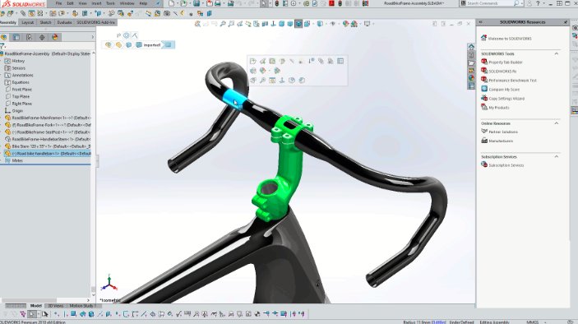Expand the feature manager tabs chevron
The height and width of the screenshot is (324, 578).
93,37
